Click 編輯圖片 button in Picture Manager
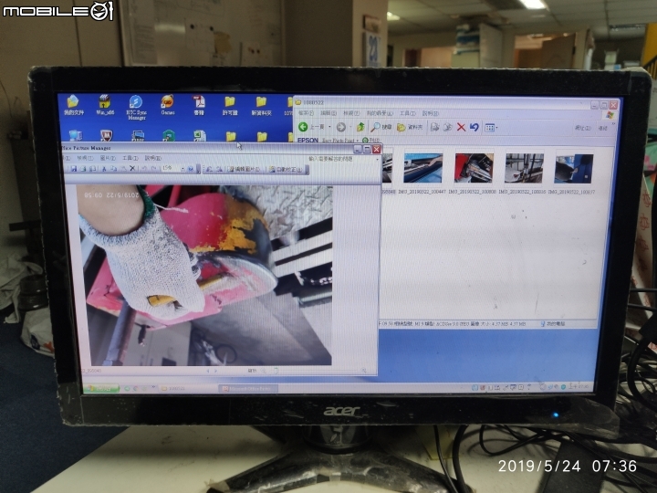This screenshot has width=657, height=493. click(245, 170)
